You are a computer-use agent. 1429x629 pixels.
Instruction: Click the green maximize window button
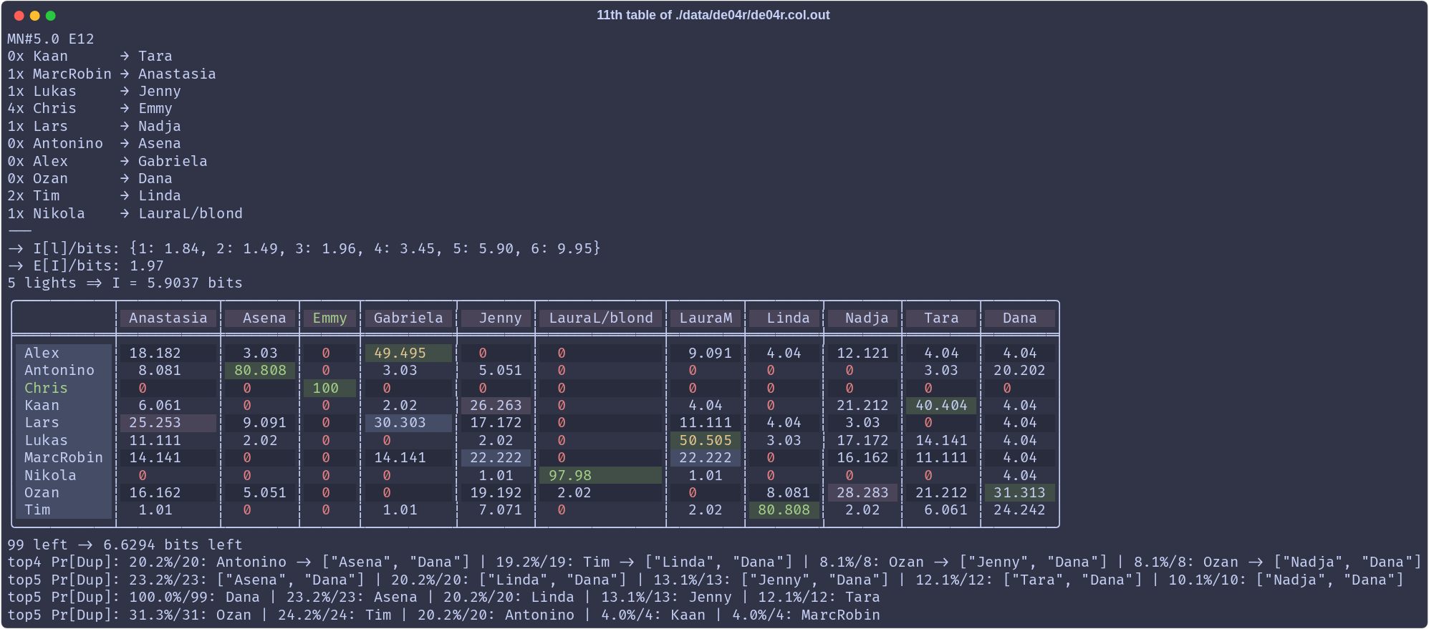point(50,15)
